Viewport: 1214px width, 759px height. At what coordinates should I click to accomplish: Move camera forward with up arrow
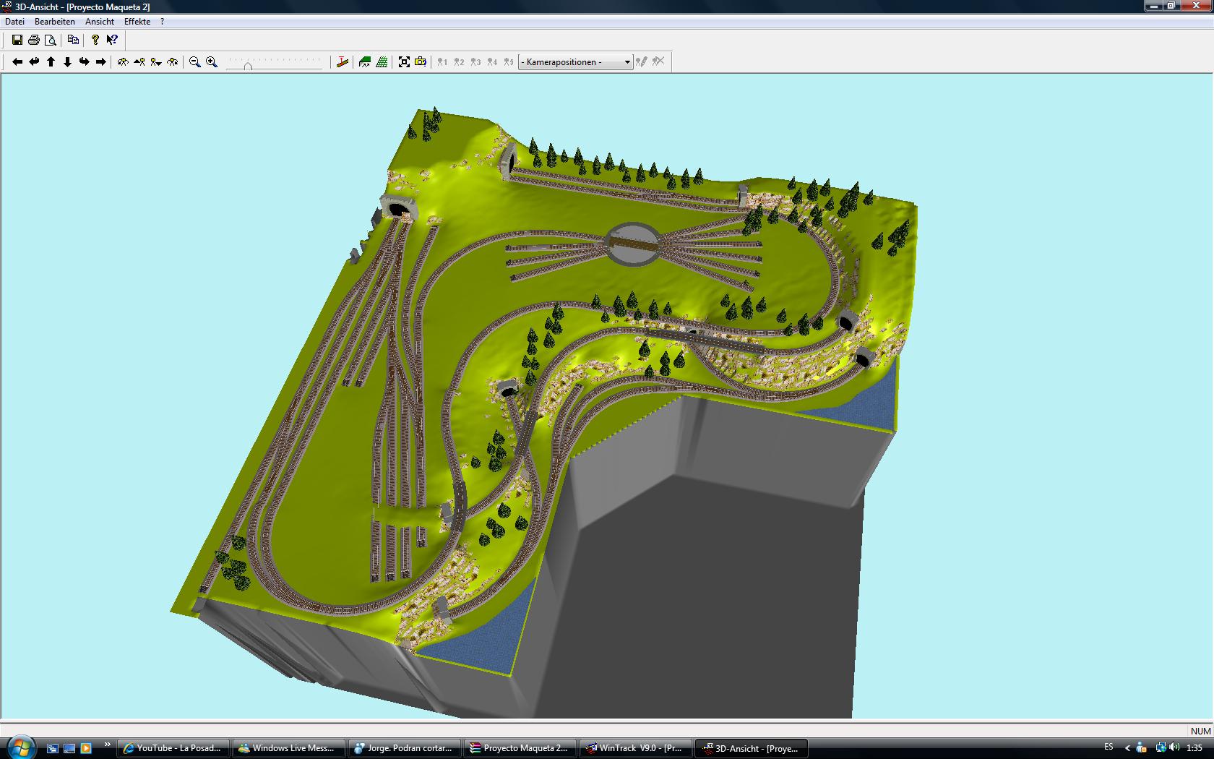[x=51, y=62]
